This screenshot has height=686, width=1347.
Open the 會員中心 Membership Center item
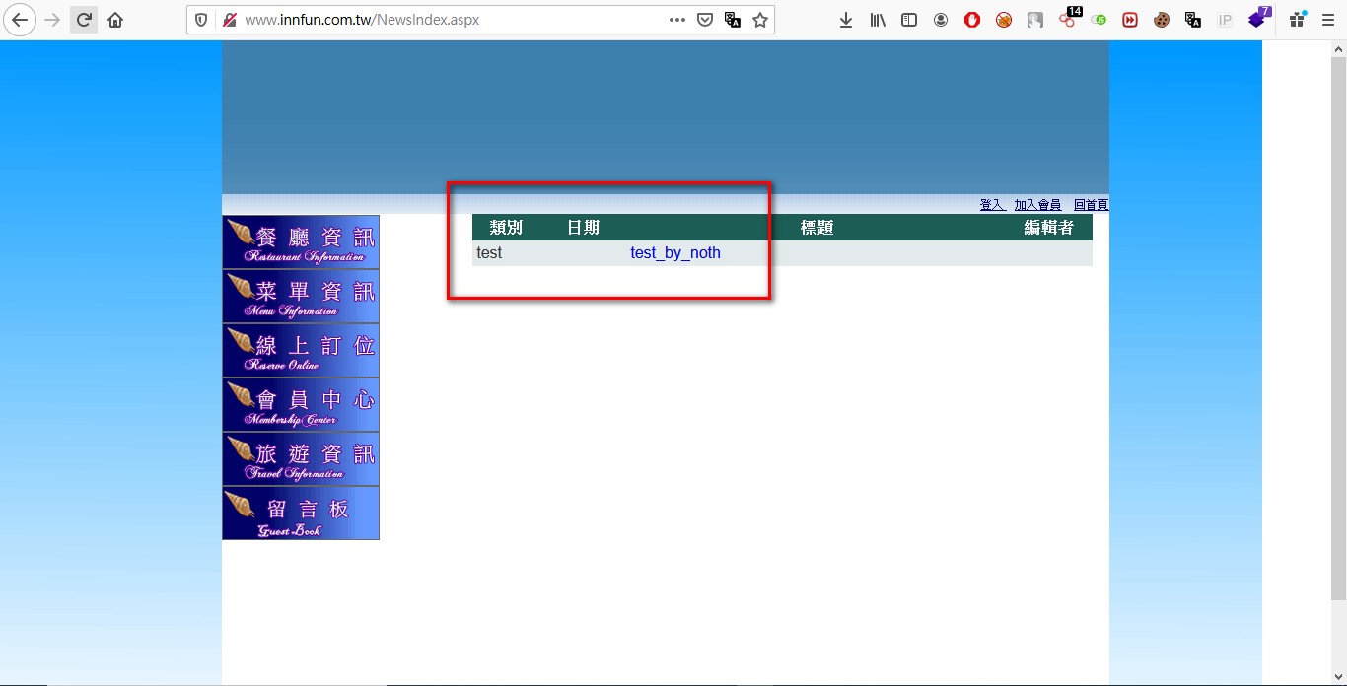301,404
